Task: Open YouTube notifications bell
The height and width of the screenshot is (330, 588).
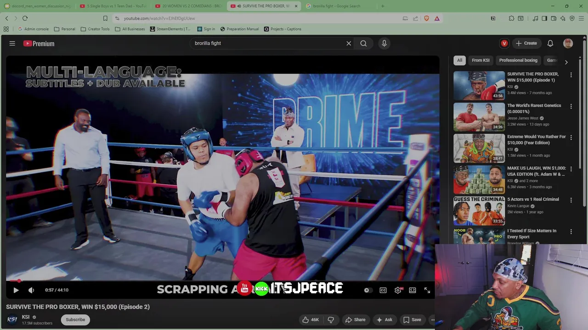Action: pos(550,44)
